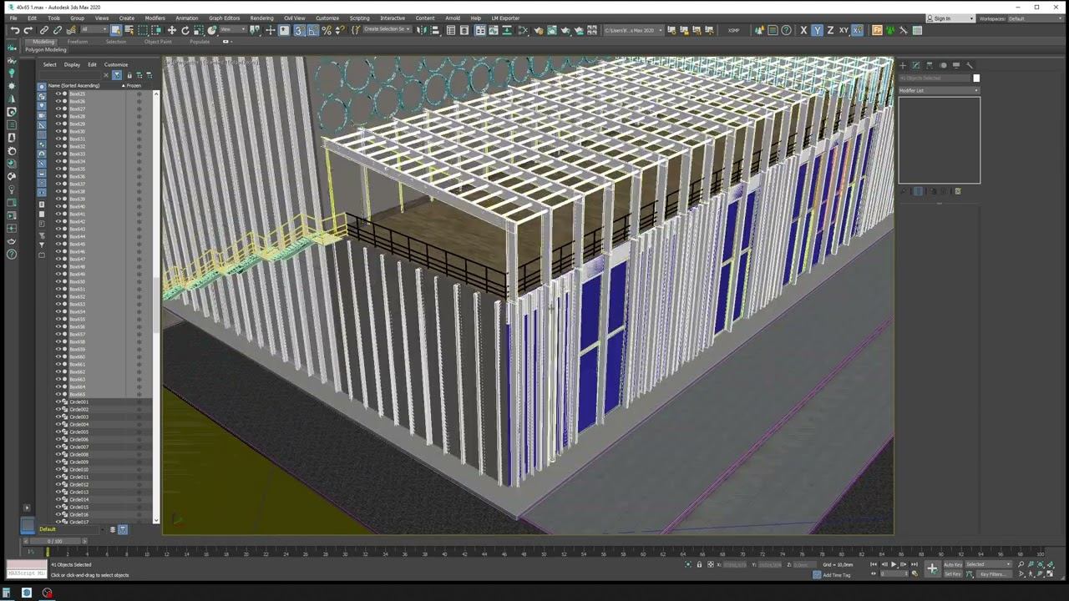This screenshot has width=1069, height=601.
Task: Toggle the Scene Explorer filter funnel button
Action: [116, 75]
